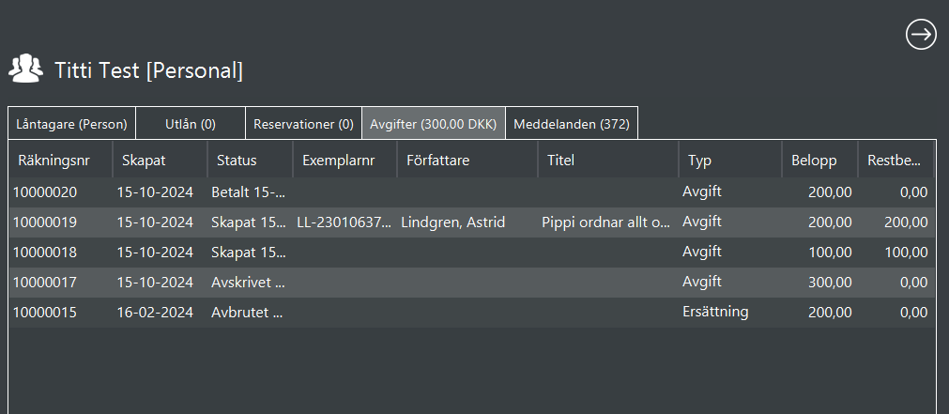949x414 pixels.
Task: Sort by Typ column header
Action: click(x=729, y=161)
